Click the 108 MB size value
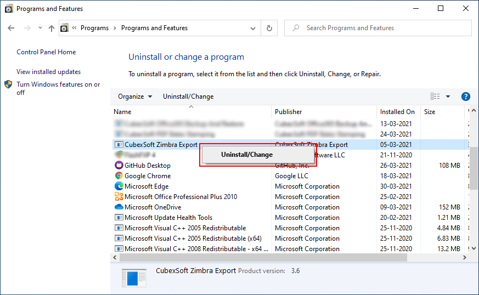The height and width of the screenshot is (295, 479). pyautogui.click(x=449, y=166)
